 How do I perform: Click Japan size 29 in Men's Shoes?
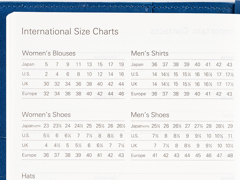(230, 126)
